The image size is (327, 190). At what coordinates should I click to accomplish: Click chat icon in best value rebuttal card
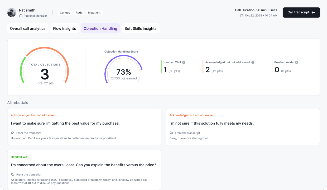[x=13, y=133]
